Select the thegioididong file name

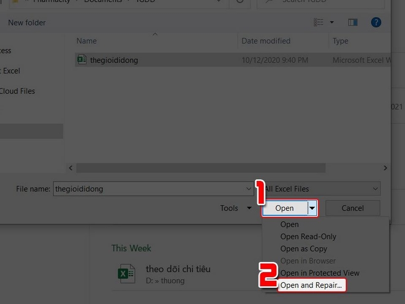114,60
